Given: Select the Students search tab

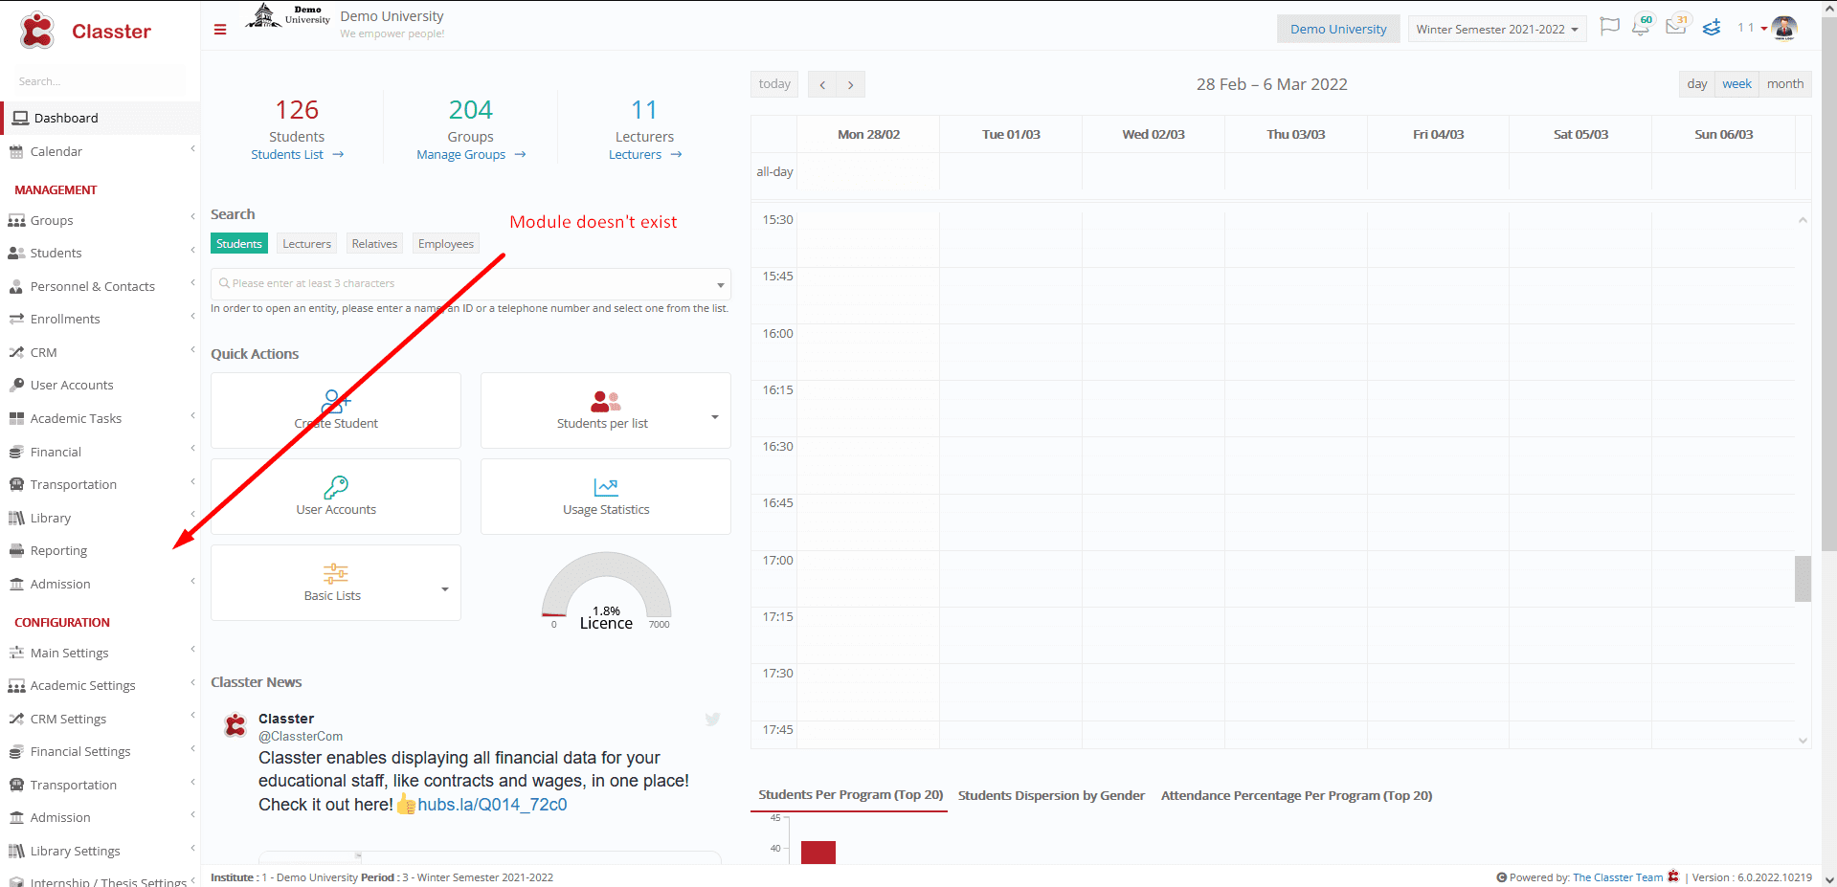Looking at the screenshot, I should [x=239, y=244].
